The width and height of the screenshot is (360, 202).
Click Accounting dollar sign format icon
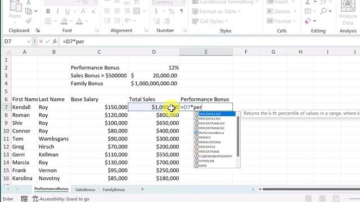[x=156, y=11]
